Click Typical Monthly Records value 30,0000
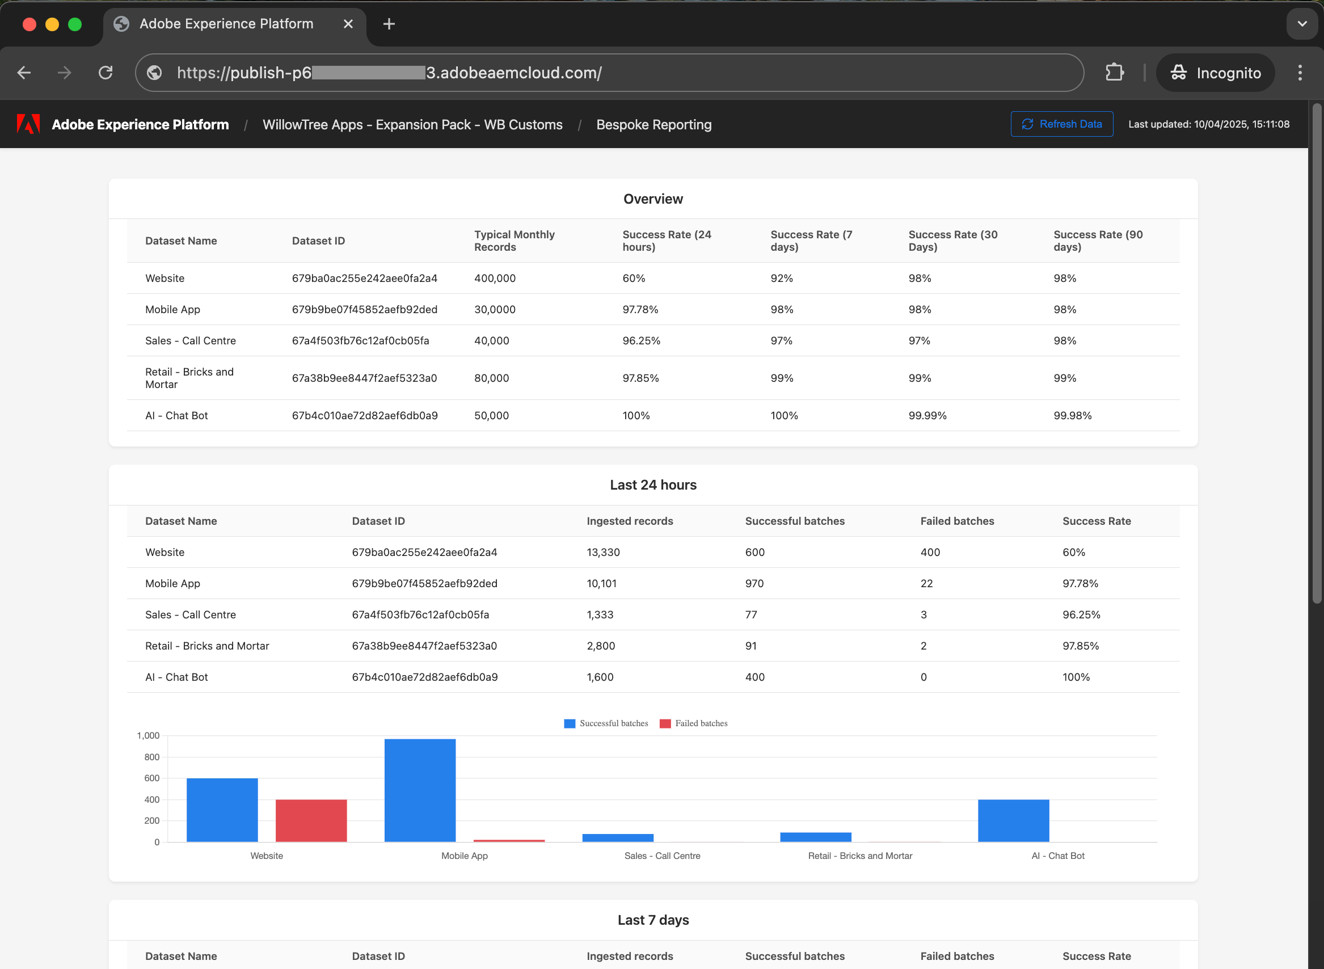Image resolution: width=1324 pixels, height=969 pixels. tap(495, 309)
